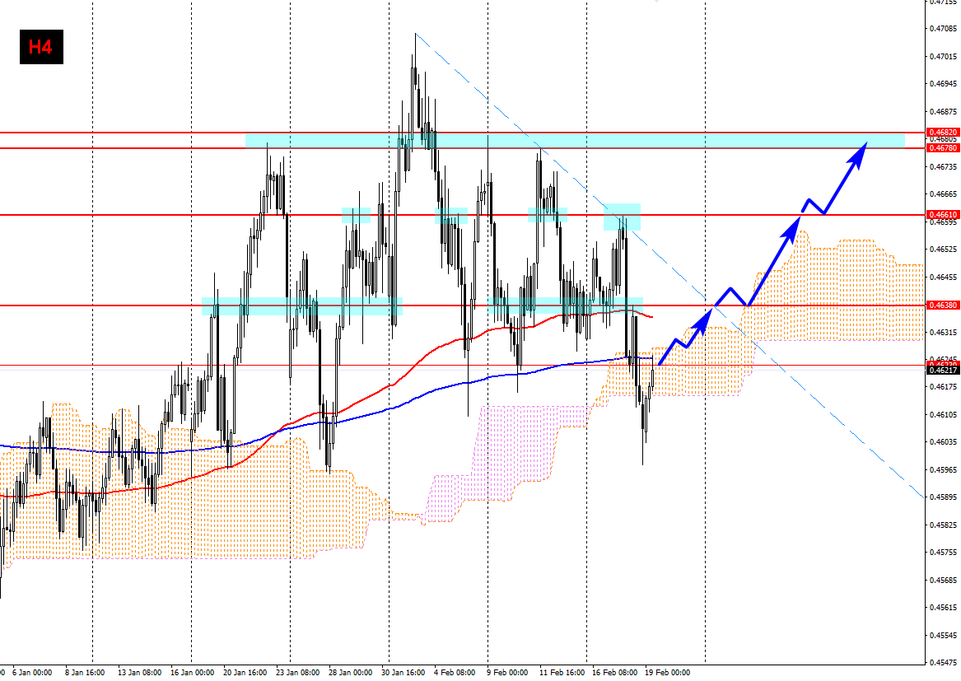Click the 16 Jan 00:00 time label

point(192,673)
